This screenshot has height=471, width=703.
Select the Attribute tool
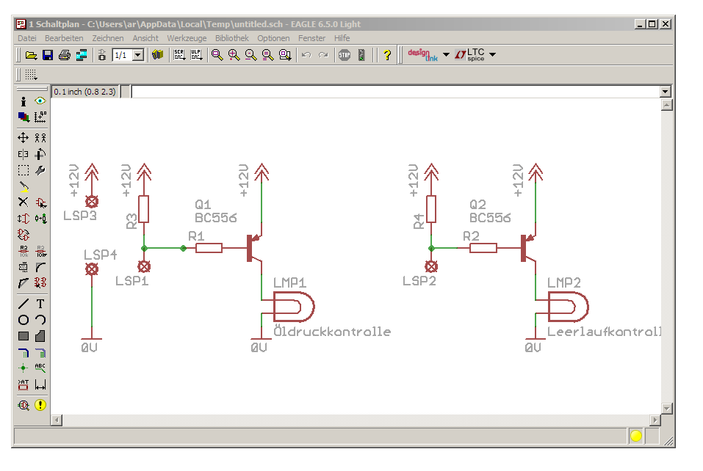click(x=24, y=384)
